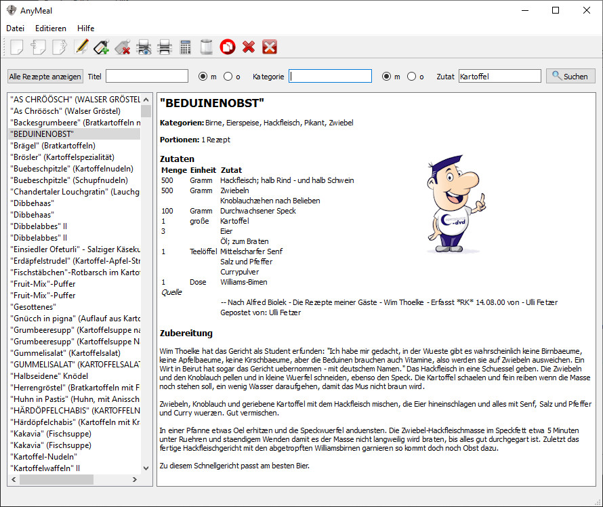
Task: Click the Suchen search button
Action: tap(570, 77)
